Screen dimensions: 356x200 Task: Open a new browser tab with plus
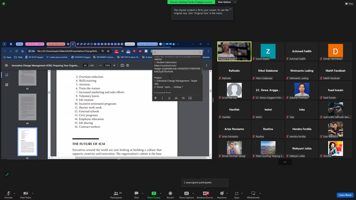pyautogui.click(x=178, y=44)
